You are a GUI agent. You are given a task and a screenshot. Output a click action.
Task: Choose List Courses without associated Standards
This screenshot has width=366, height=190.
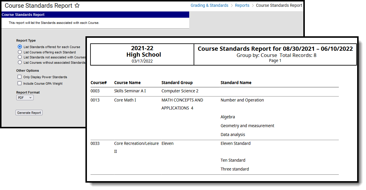20,62
